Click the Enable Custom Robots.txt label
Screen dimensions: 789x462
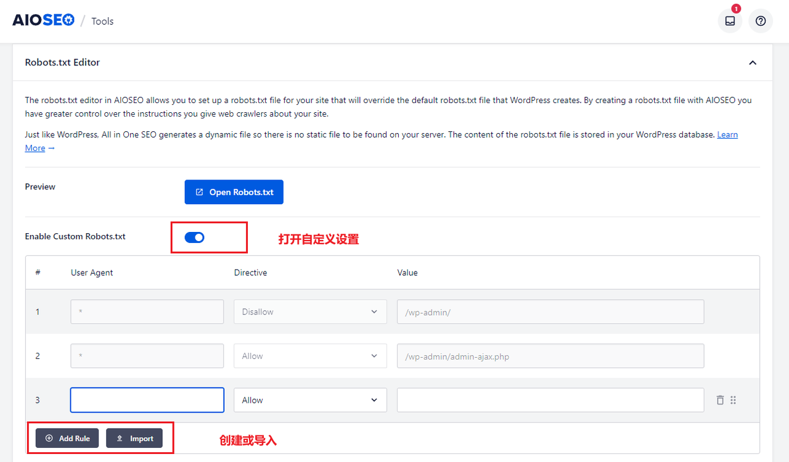point(75,236)
